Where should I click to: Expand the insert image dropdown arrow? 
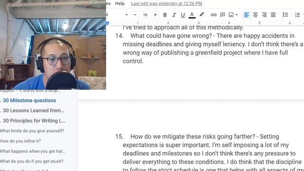[237, 15]
